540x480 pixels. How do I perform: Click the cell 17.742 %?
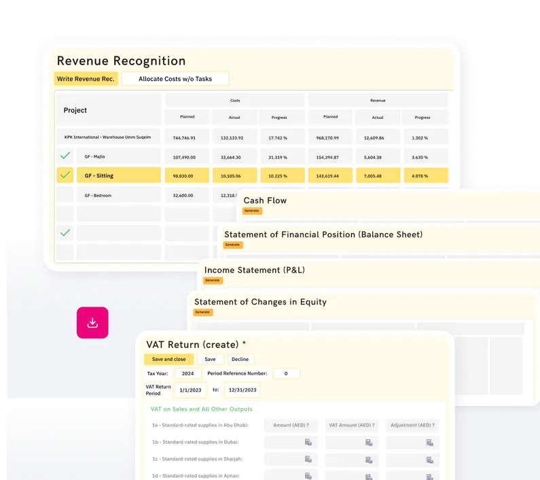[x=282, y=137]
